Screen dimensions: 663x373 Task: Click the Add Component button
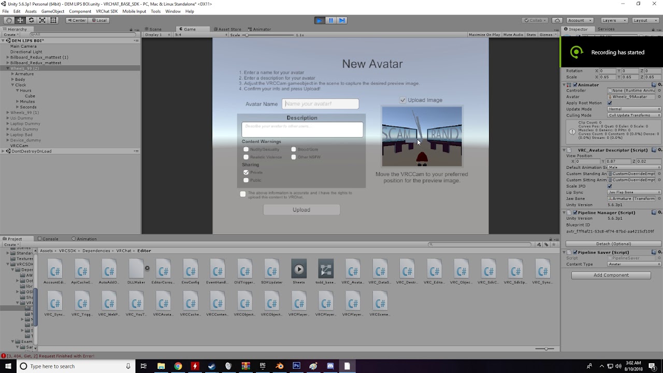pos(611,275)
